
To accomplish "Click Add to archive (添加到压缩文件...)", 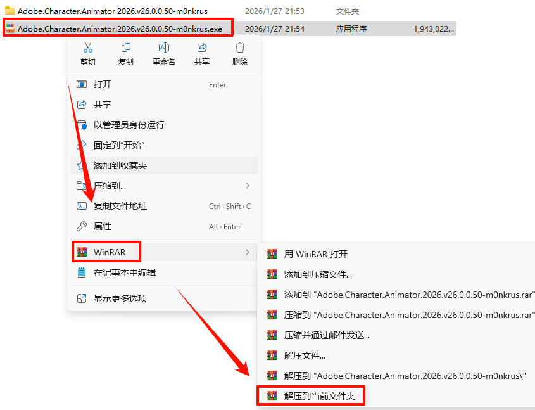I will pyautogui.click(x=397, y=274).
